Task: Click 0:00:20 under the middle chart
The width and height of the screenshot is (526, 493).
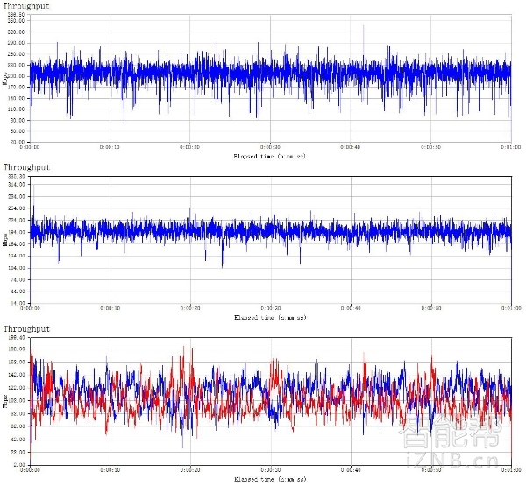Action: pyautogui.click(x=190, y=308)
